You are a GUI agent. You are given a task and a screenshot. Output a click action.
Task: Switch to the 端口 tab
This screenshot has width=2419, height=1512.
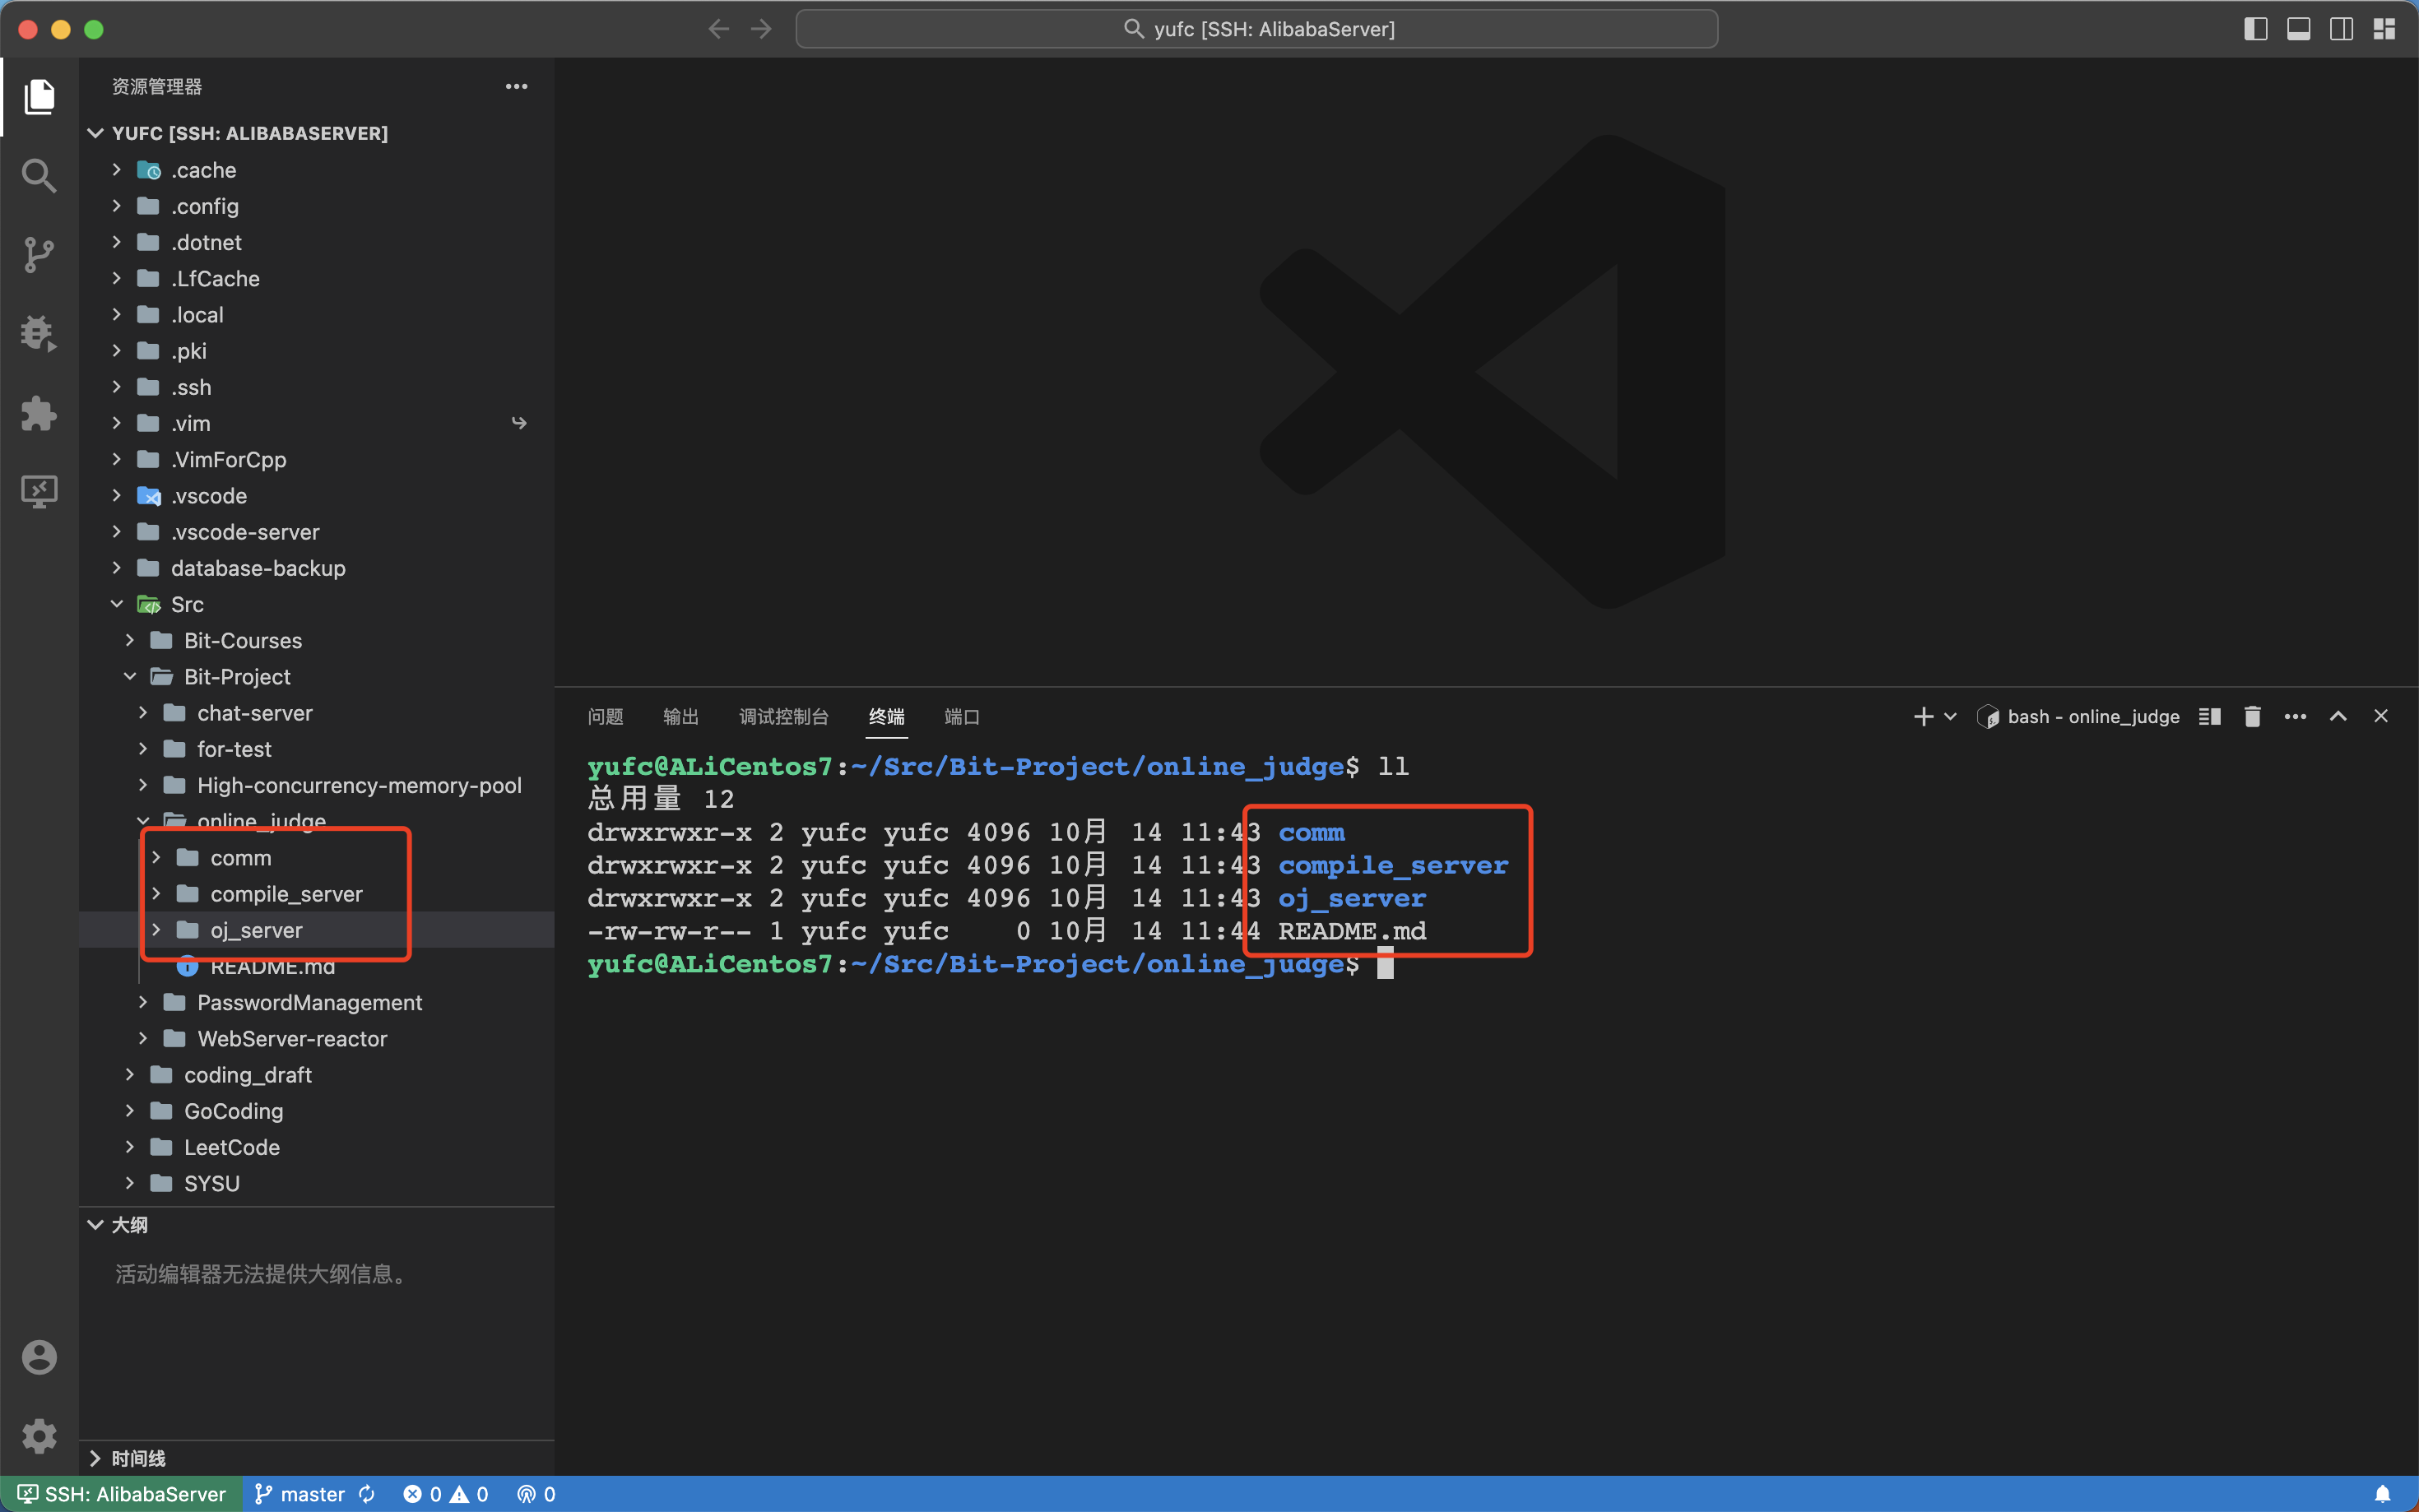pyautogui.click(x=962, y=716)
